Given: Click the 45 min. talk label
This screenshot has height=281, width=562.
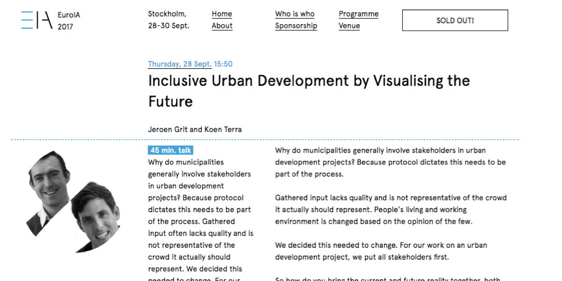Looking at the screenshot, I should coord(171,151).
